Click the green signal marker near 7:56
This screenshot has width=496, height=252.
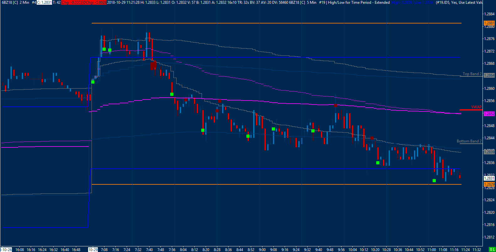click(x=172, y=94)
